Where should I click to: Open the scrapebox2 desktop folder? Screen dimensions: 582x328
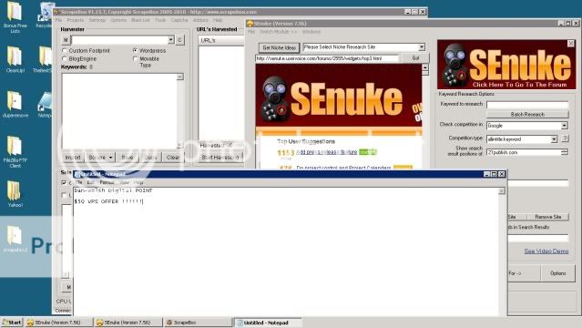pyautogui.click(x=15, y=239)
